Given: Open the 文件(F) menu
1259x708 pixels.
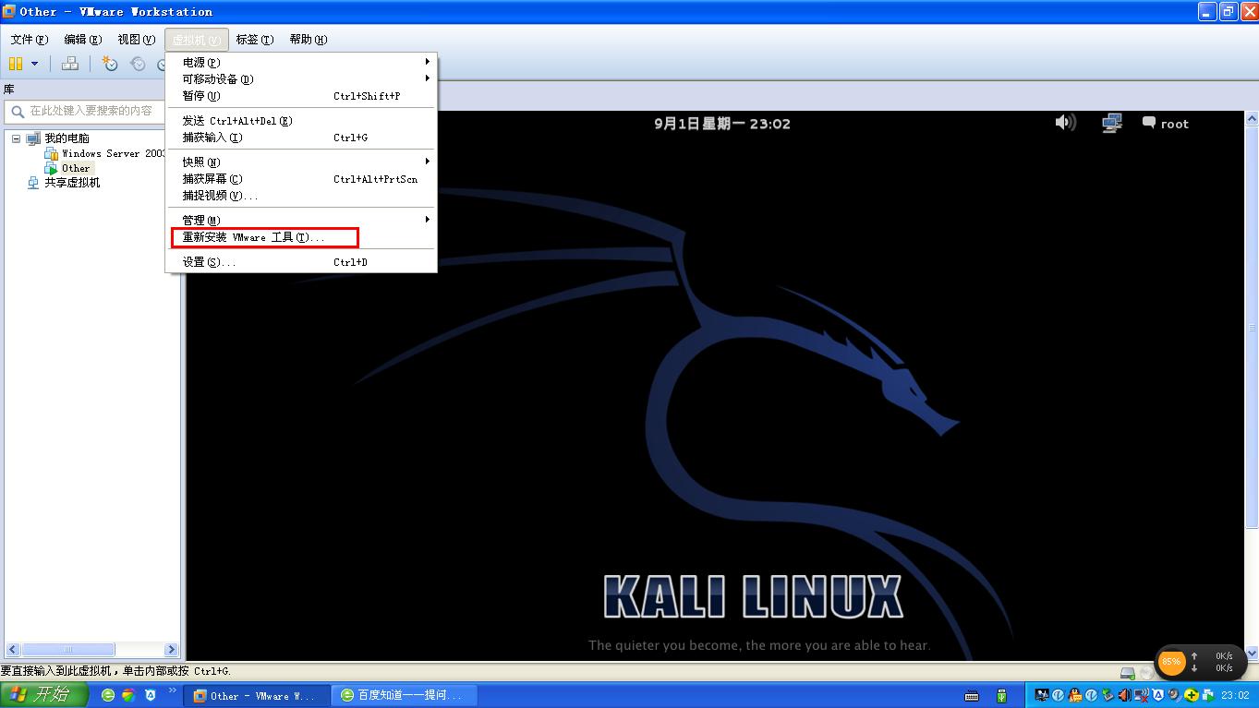Looking at the screenshot, I should tap(29, 40).
